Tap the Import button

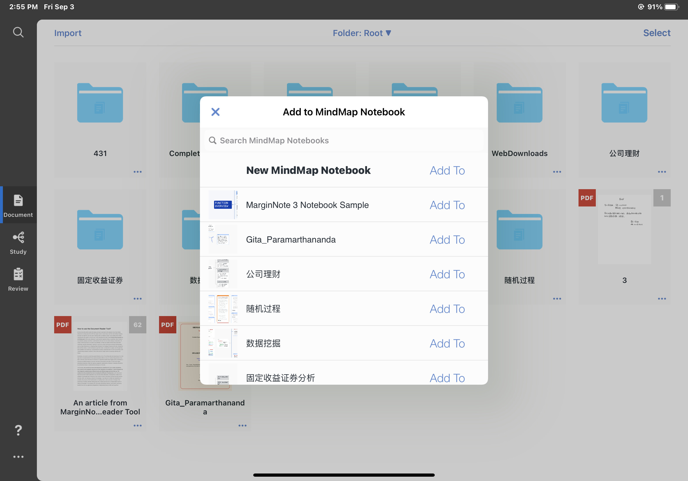point(68,33)
